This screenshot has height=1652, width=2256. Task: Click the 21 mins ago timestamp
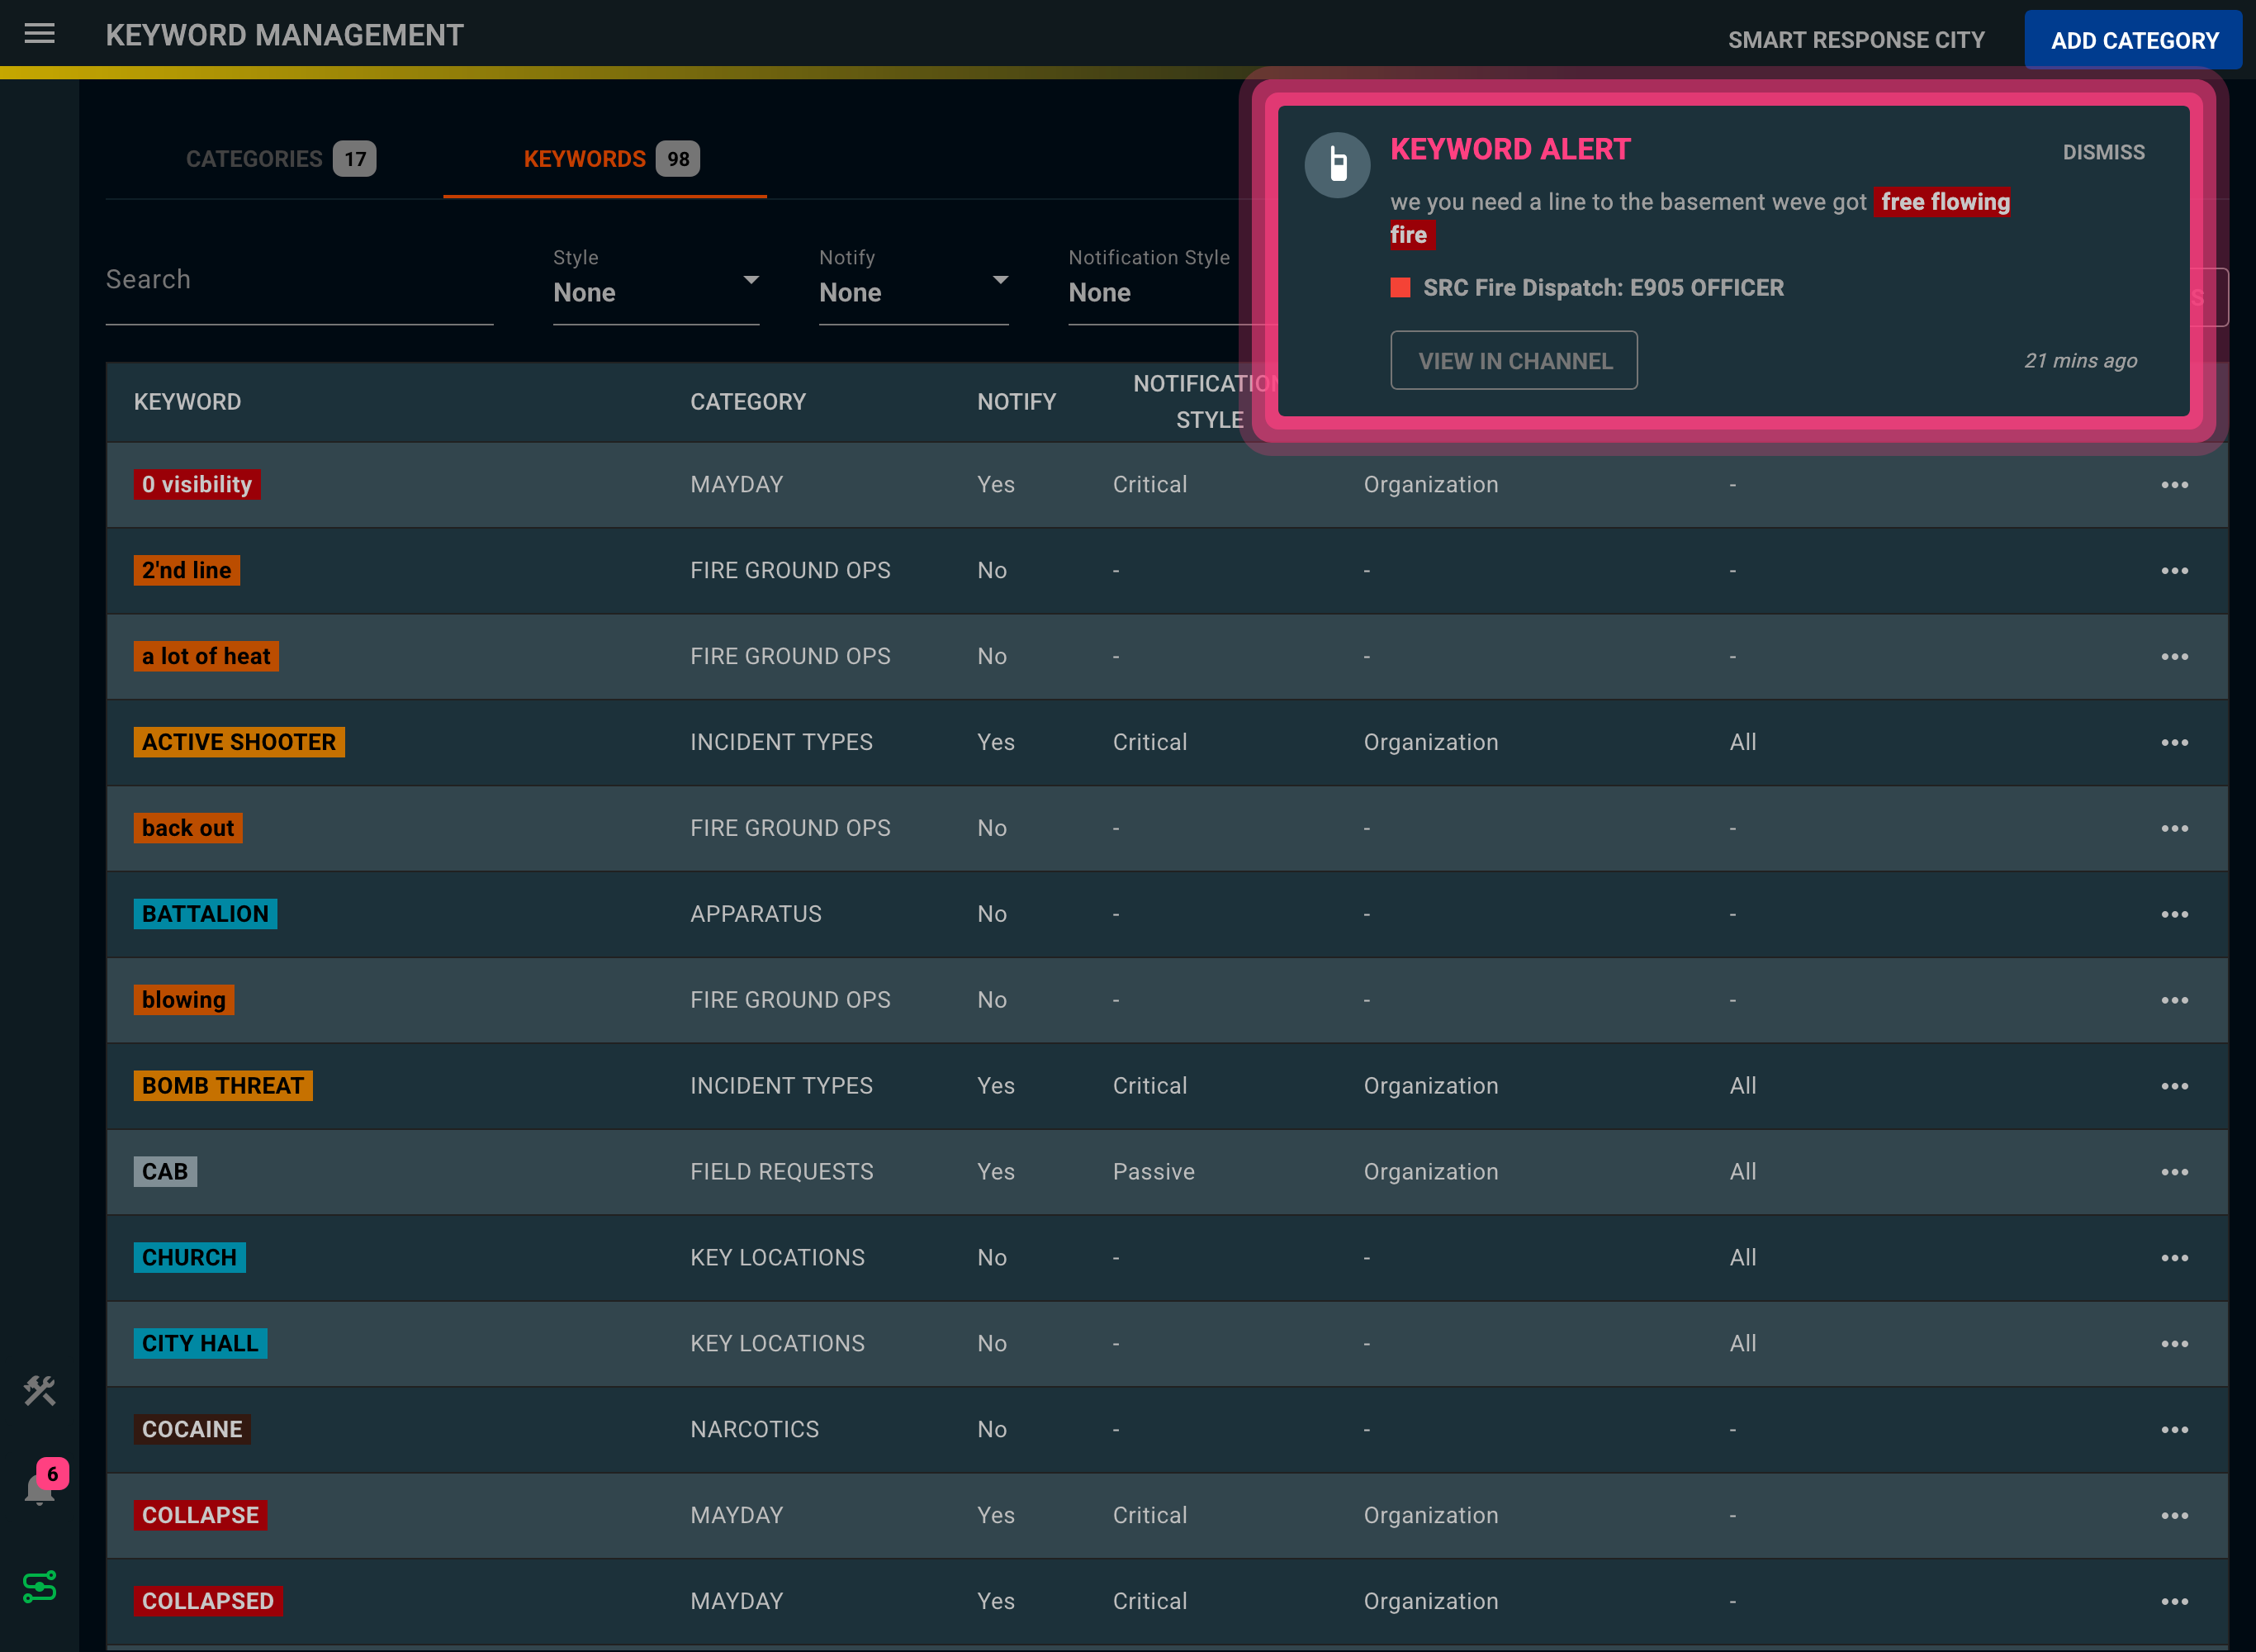pyautogui.click(x=2080, y=361)
